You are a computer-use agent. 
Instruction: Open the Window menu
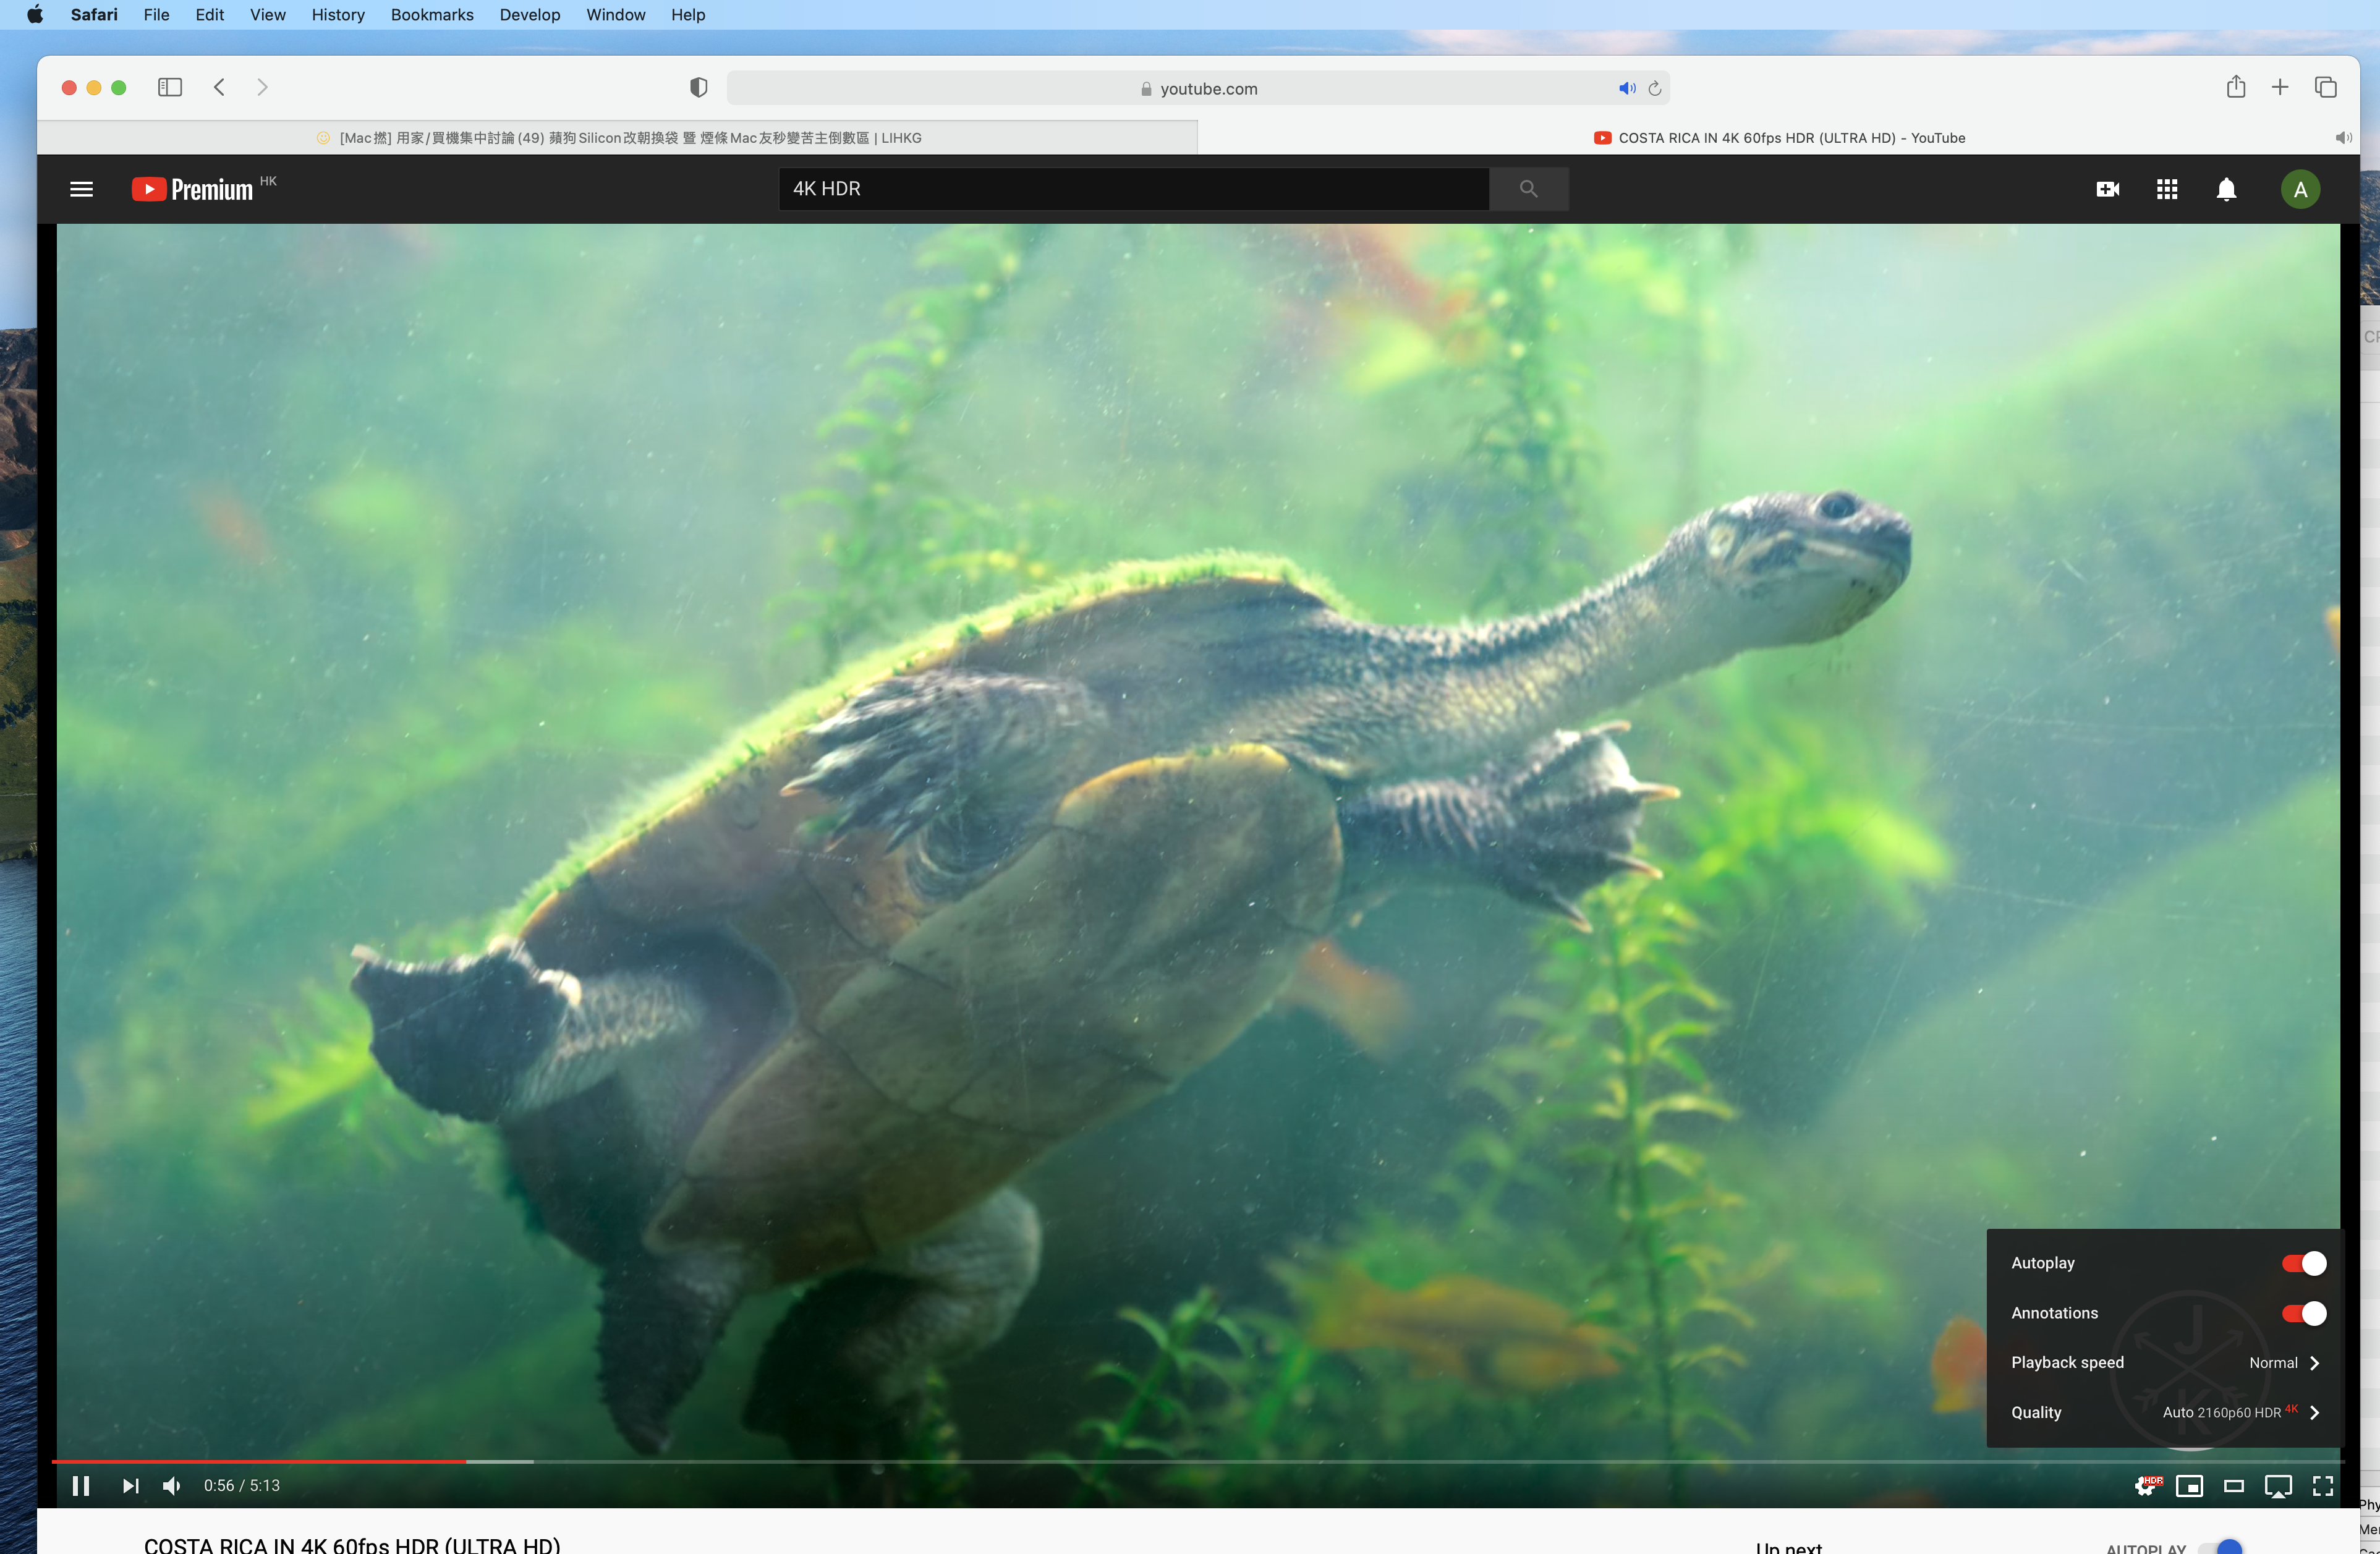coord(616,14)
